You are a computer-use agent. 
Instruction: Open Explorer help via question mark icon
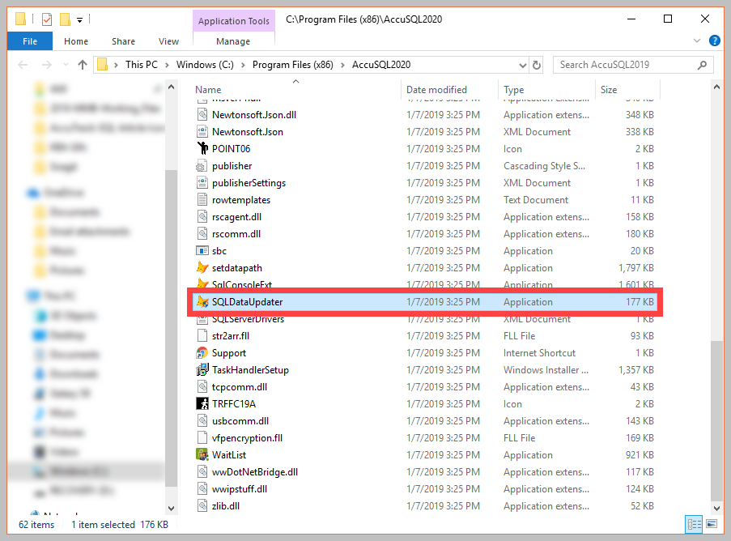[714, 40]
